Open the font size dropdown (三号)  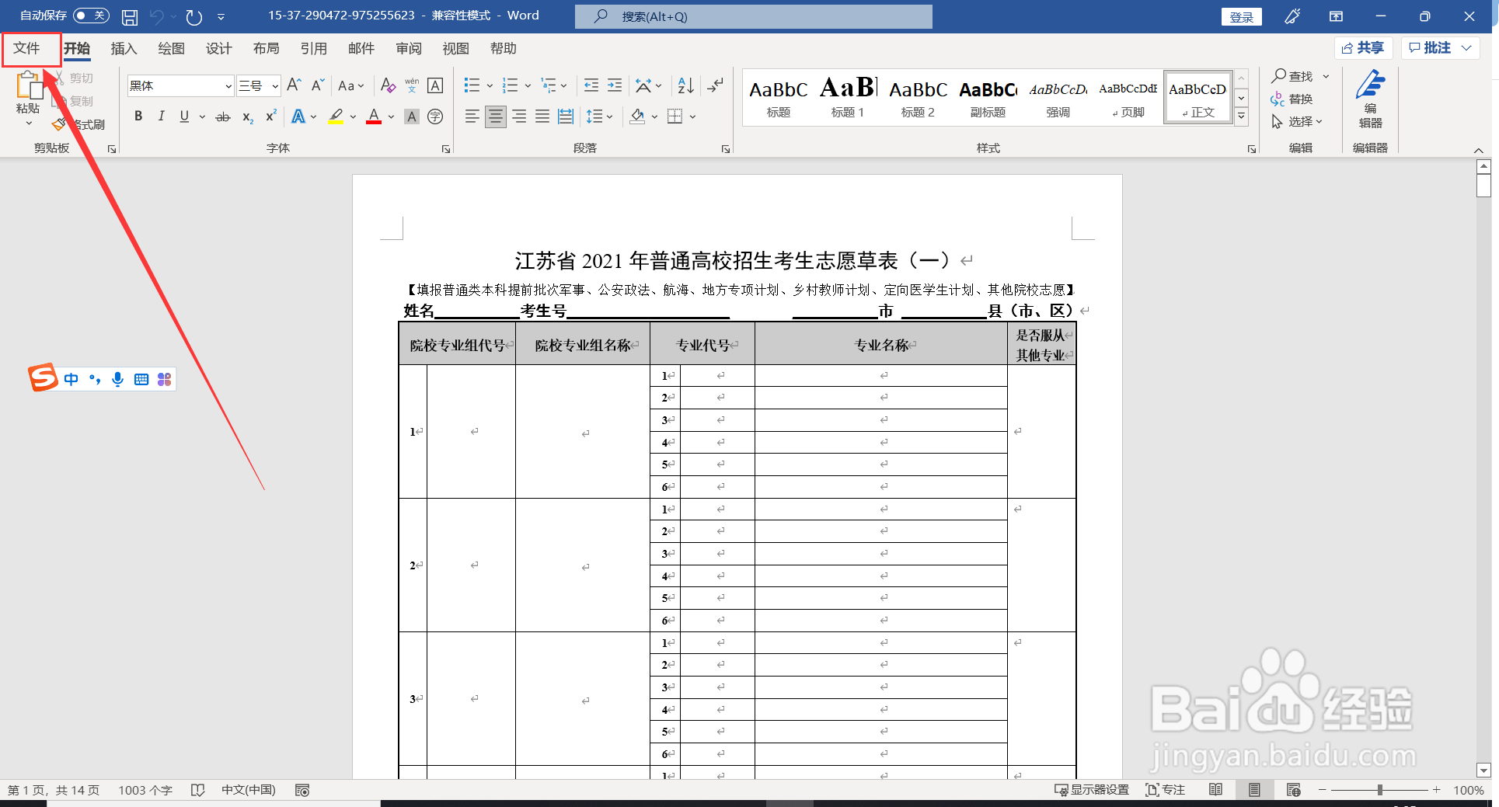point(275,85)
